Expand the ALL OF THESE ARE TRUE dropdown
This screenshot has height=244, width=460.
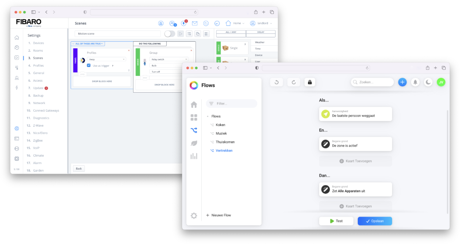tap(88, 44)
